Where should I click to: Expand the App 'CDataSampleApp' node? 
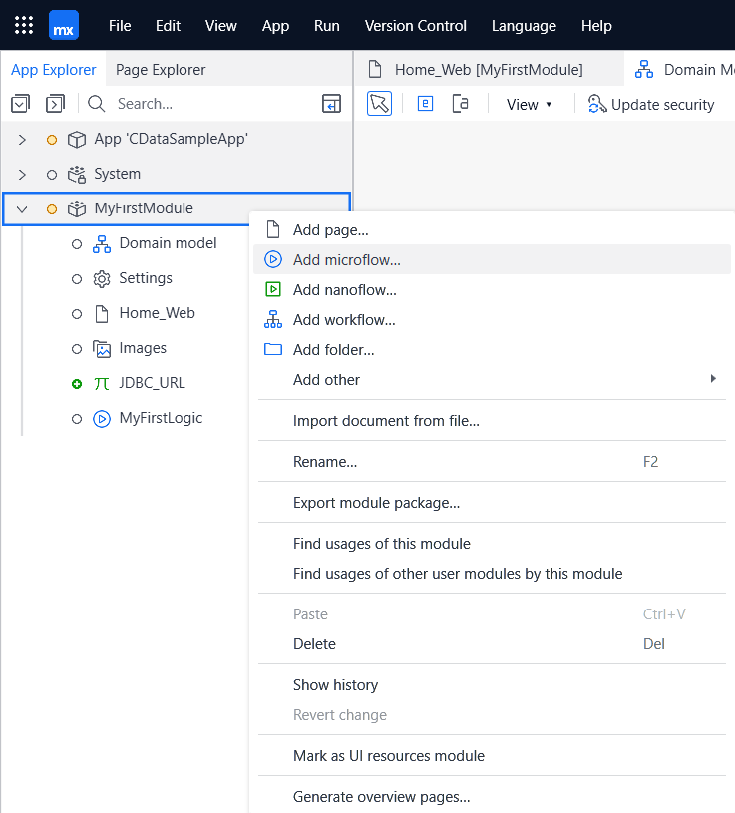pos(22,140)
